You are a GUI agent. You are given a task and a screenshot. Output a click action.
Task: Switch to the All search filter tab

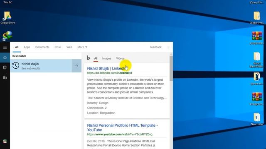click(17, 47)
